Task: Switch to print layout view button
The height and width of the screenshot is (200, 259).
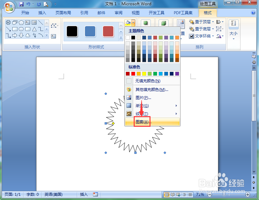Action: tap(167, 195)
